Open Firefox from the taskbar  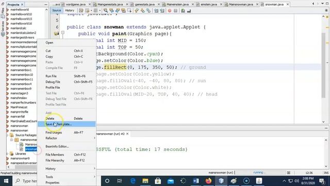pyautogui.click(x=208, y=181)
